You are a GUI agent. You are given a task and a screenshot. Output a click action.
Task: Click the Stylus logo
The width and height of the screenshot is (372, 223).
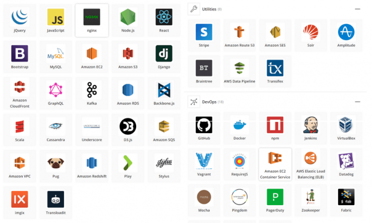[x=164, y=163]
